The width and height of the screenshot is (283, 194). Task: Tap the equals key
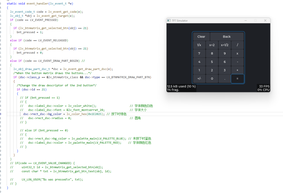coord(237,79)
